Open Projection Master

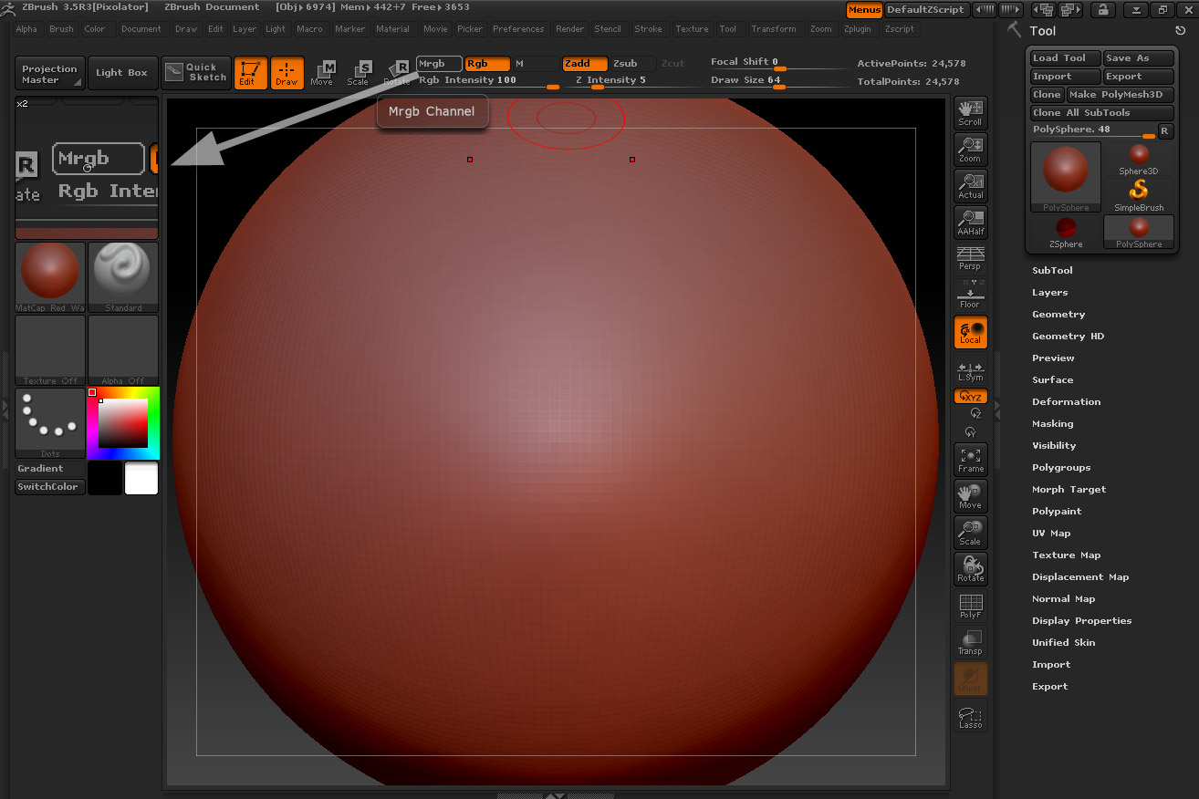point(50,73)
